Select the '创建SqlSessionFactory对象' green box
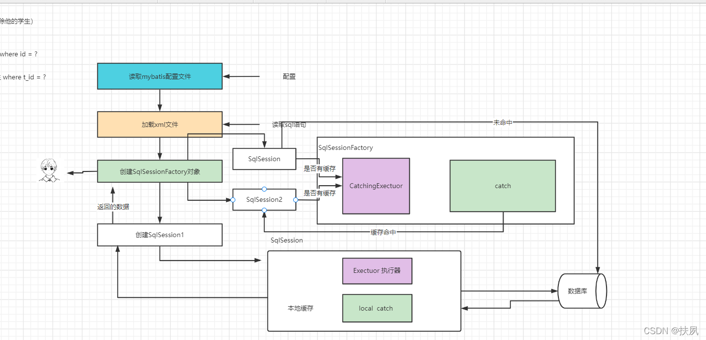This screenshot has height=340, width=706. (x=160, y=171)
